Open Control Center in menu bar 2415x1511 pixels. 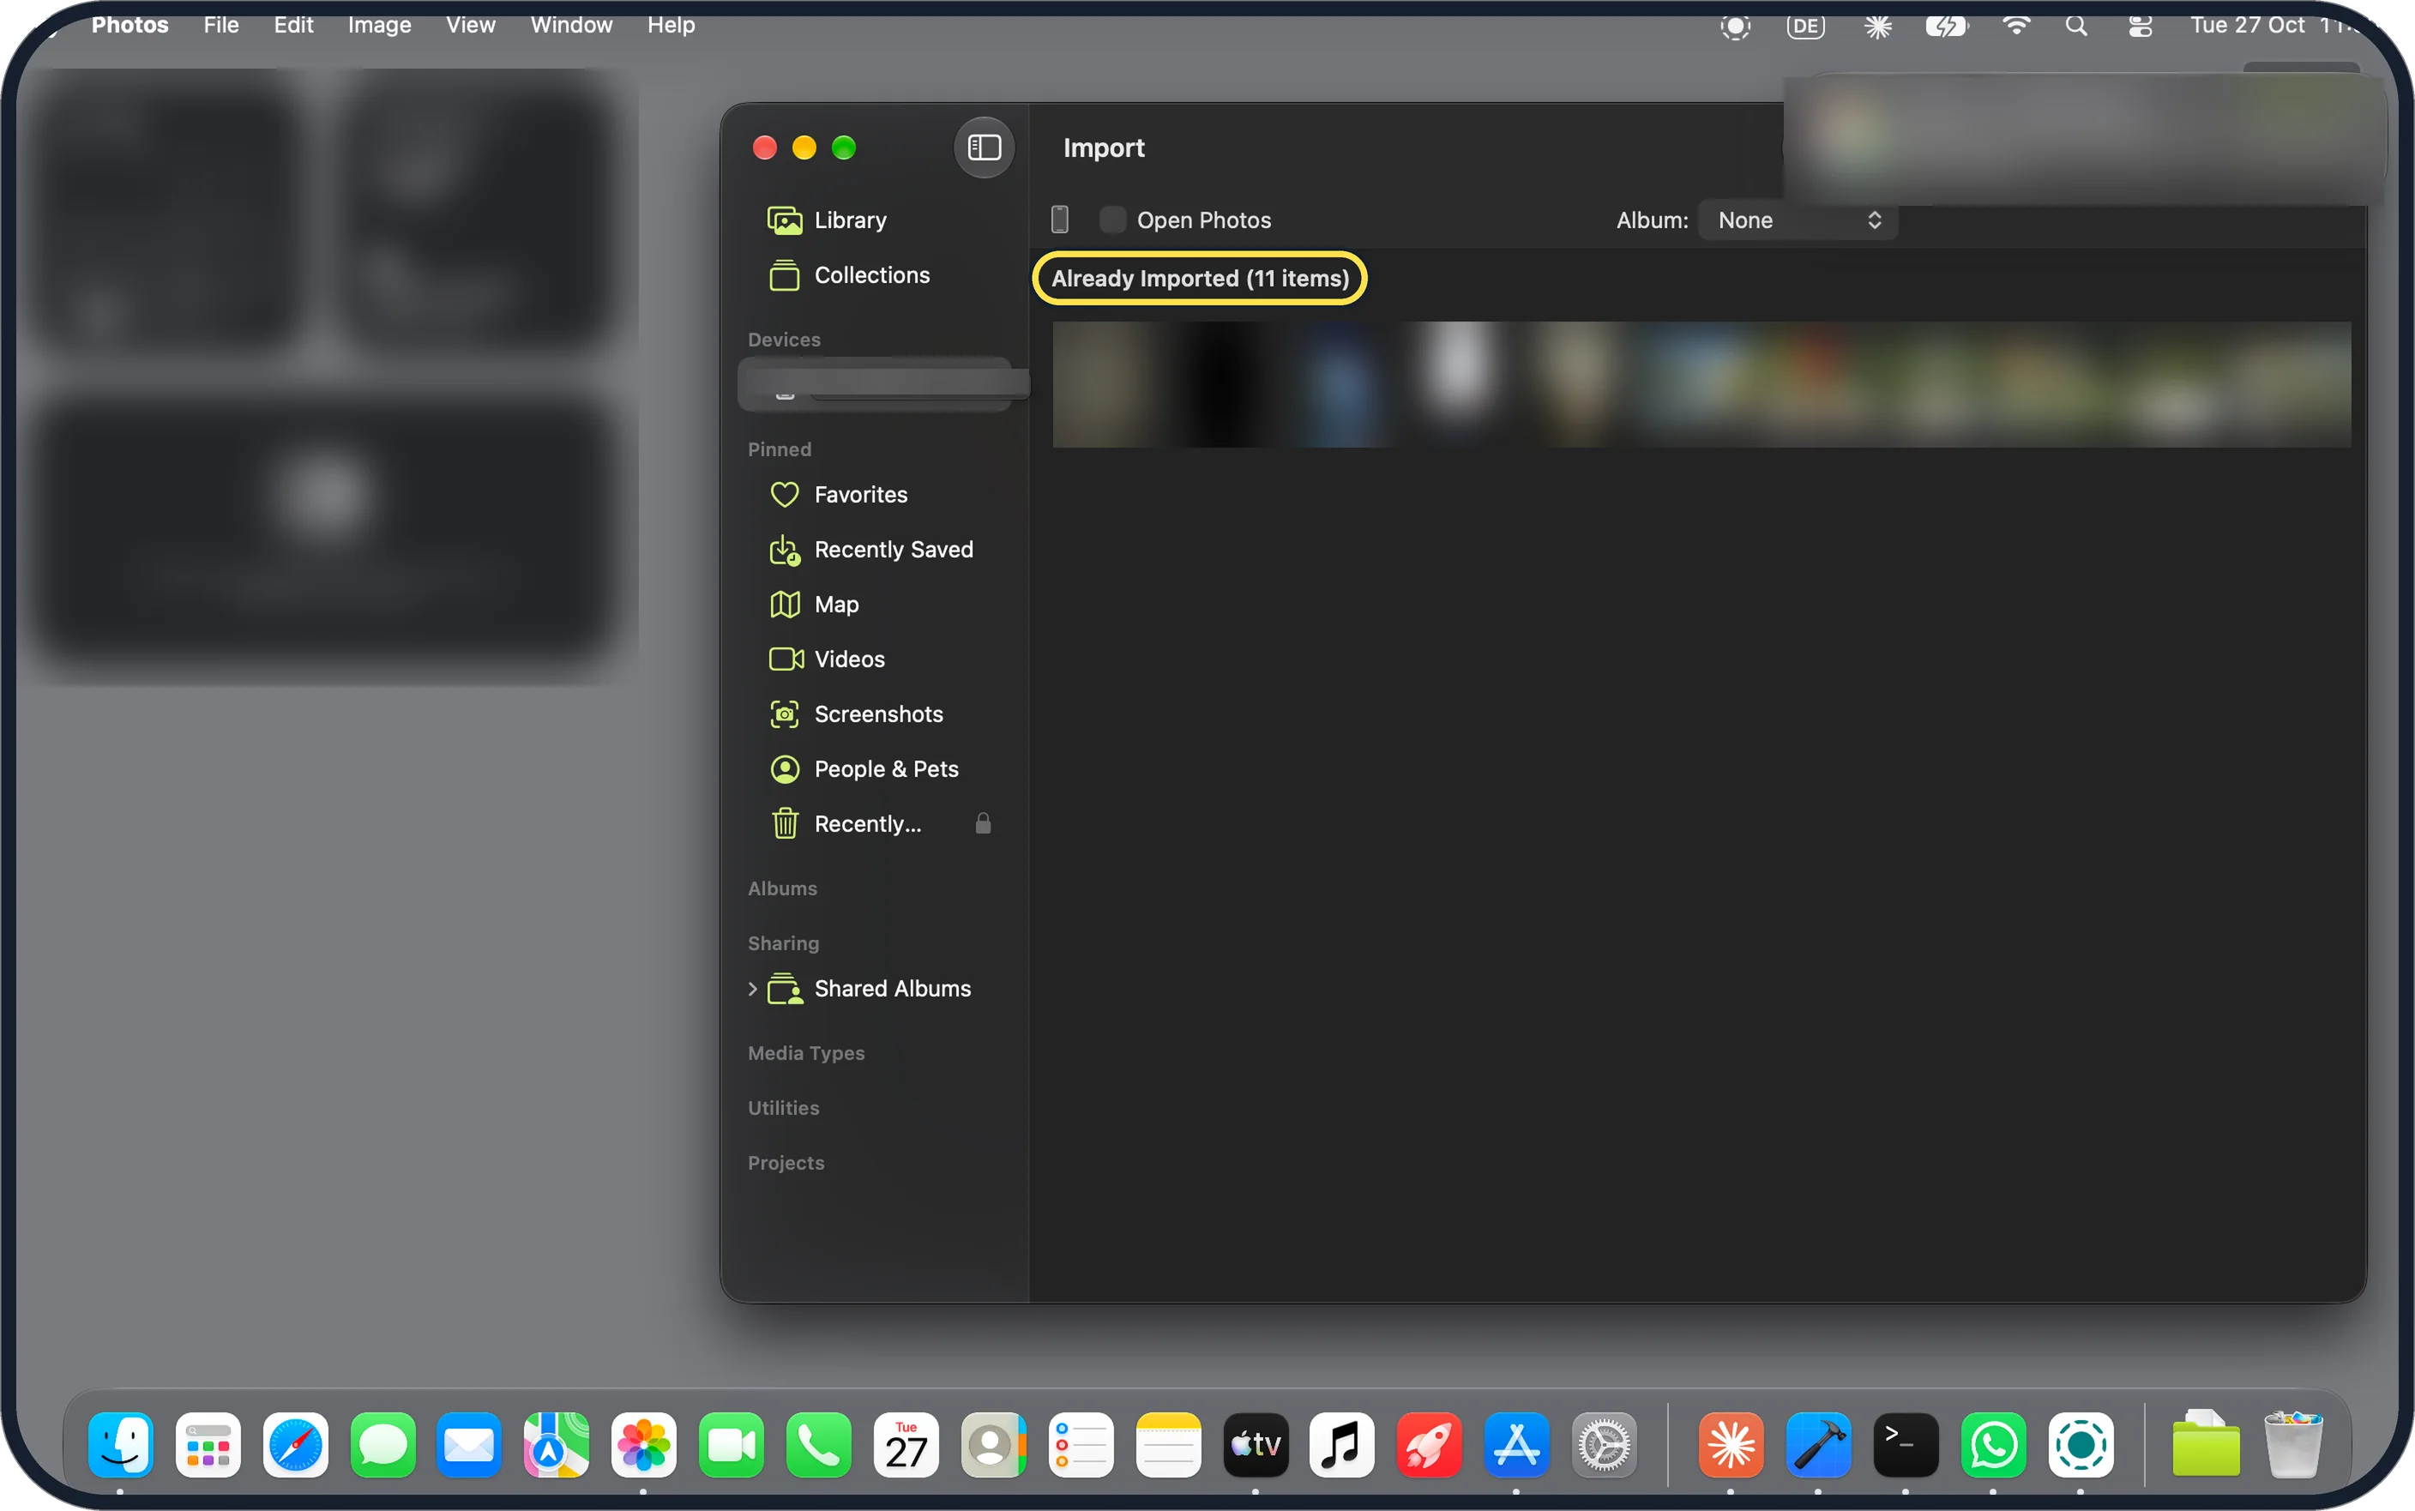[2141, 26]
